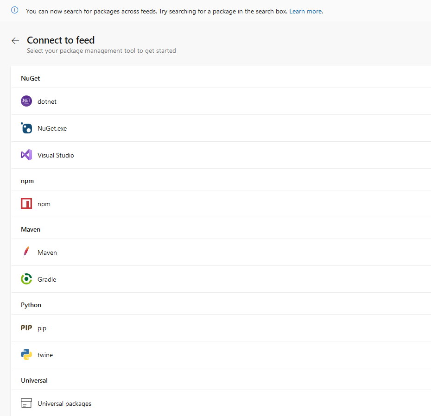Pick the npm tool label
The image size is (431, 416).
click(44, 204)
